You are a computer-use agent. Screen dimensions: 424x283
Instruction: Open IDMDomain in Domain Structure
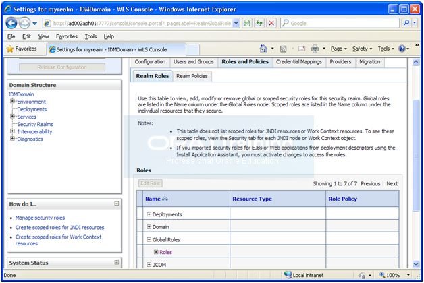coord(21,94)
